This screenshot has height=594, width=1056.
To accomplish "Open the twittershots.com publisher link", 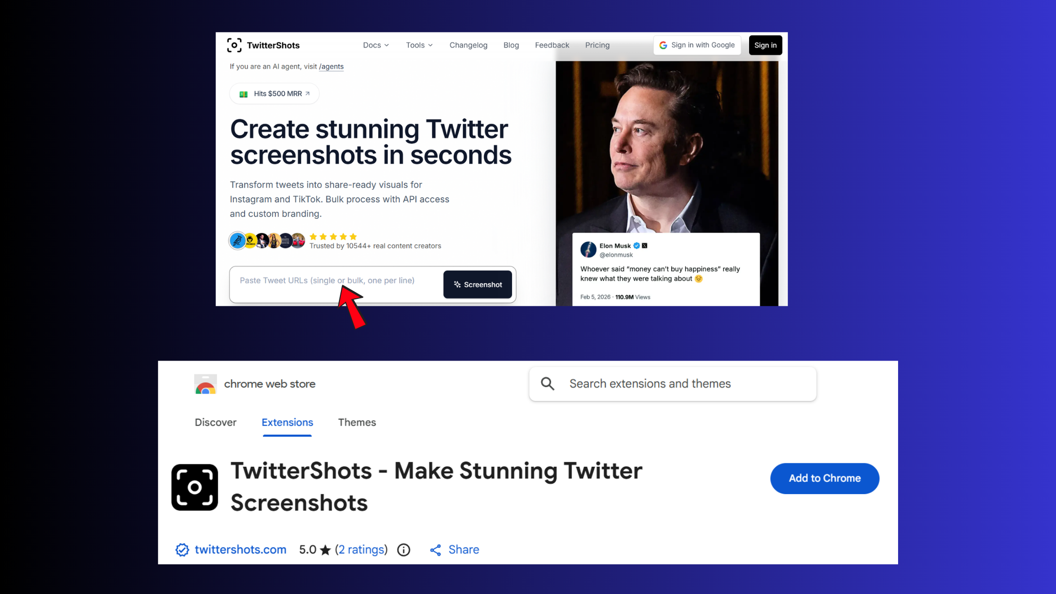I will pyautogui.click(x=240, y=550).
